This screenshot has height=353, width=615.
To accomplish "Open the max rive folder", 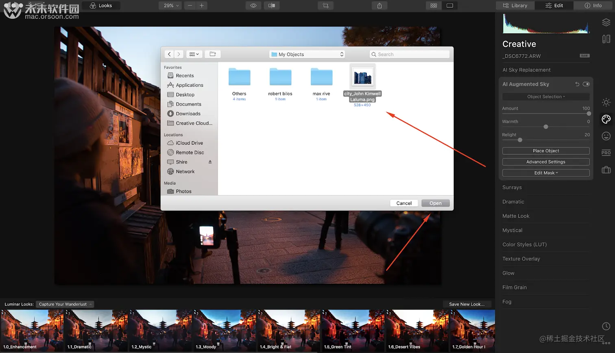I will coord(321,84).
